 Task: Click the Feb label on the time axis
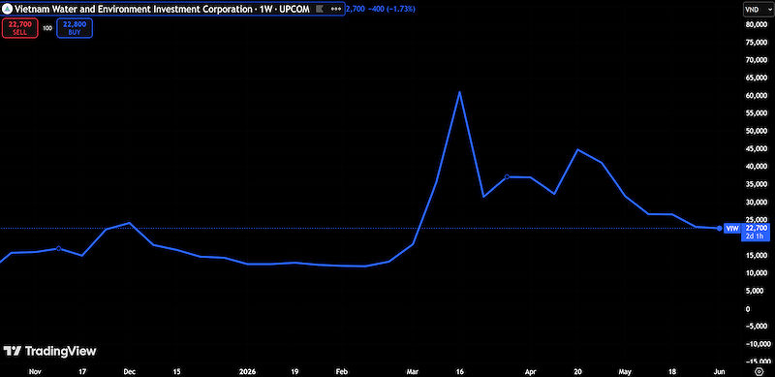(x=342, y=370)
